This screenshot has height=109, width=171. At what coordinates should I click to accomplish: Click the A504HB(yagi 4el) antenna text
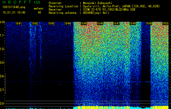[x=96, y=13]
